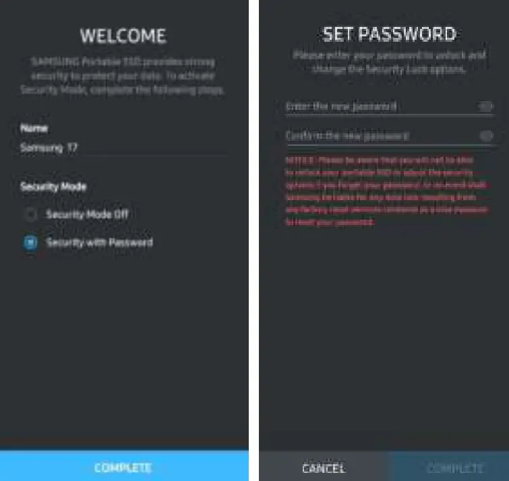Click the description under SET PASSWORD heading
The height and width of the screenshot is (481, 509).
pos(389,62)
